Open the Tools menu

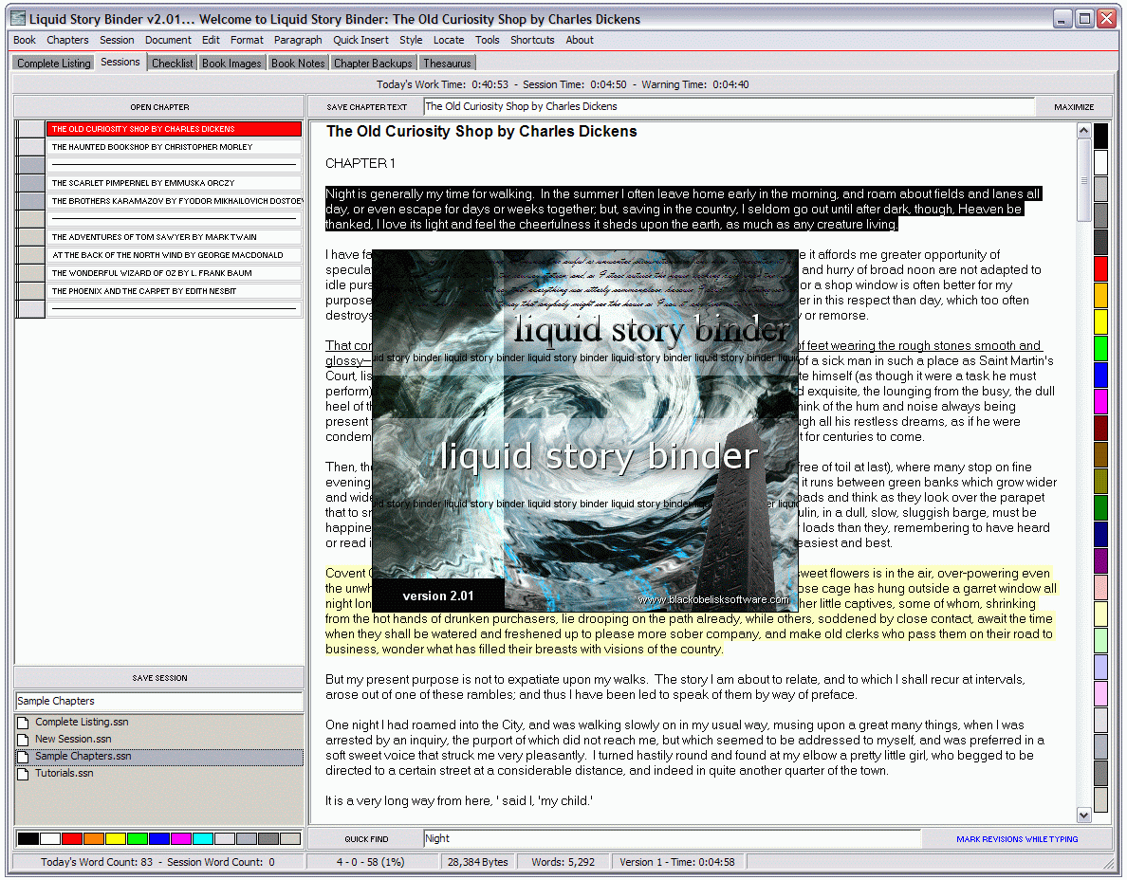pos(487,40)
